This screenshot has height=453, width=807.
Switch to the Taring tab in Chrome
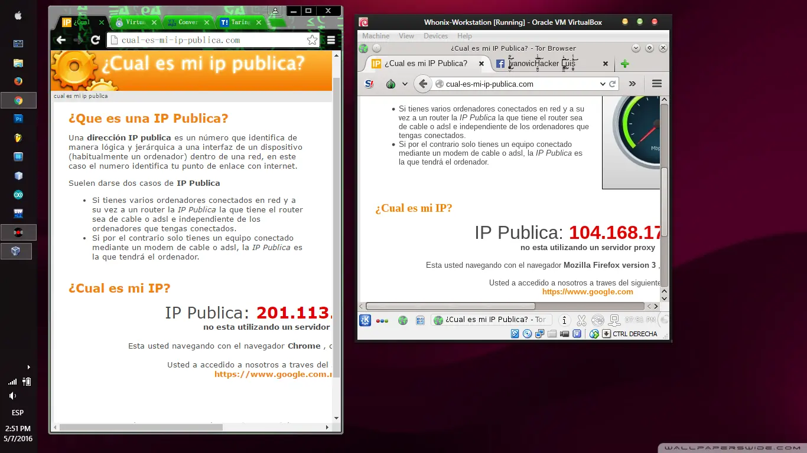[x=240, y=22]
